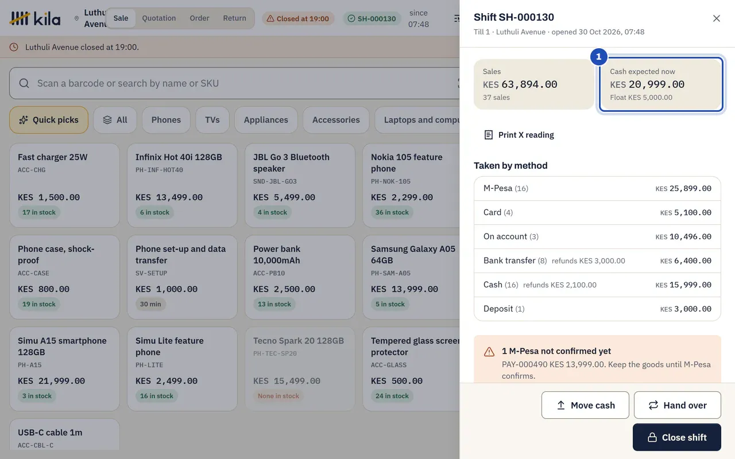Click the check-circle icon on the SH-000130 chip
The image size is (735, 459).
click(351, 18)
